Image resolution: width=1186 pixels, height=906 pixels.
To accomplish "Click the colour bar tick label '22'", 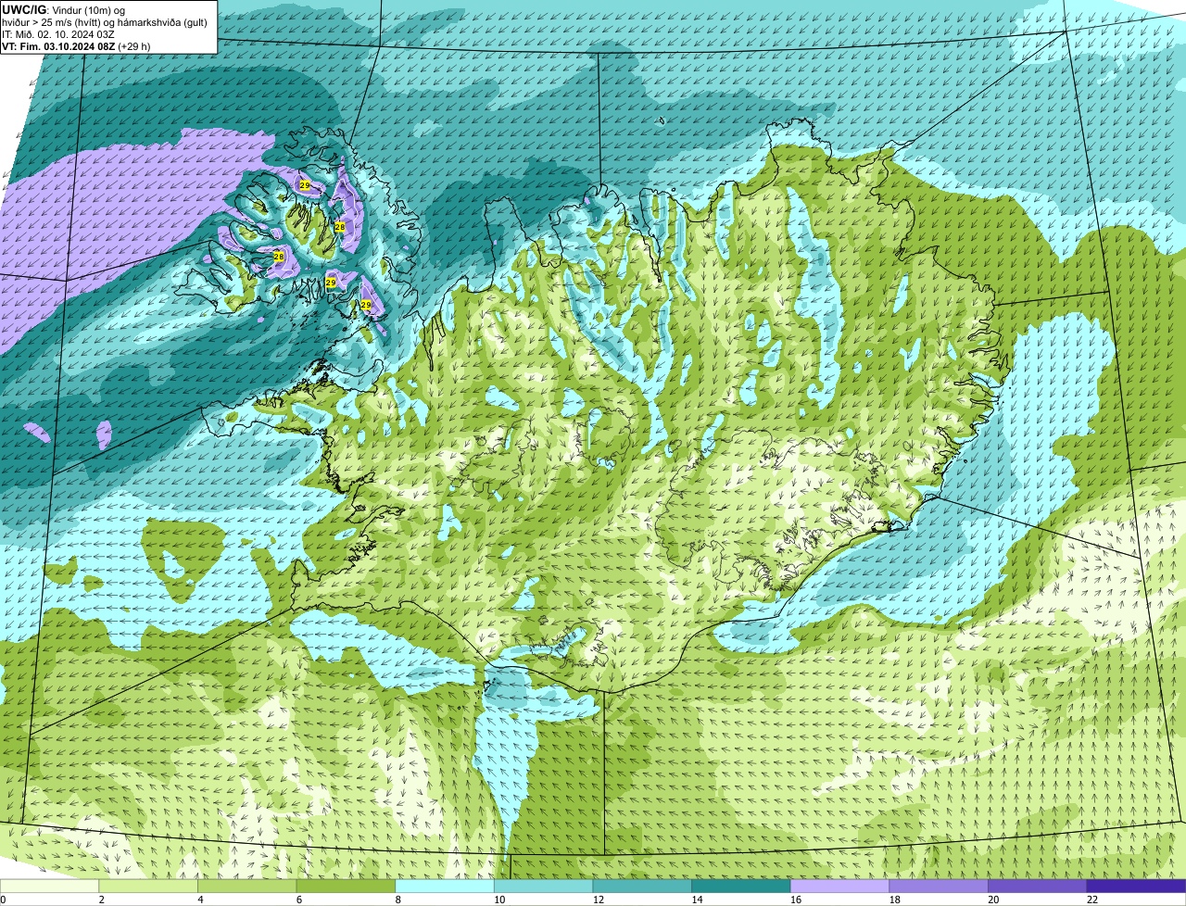I will 1092,900.
